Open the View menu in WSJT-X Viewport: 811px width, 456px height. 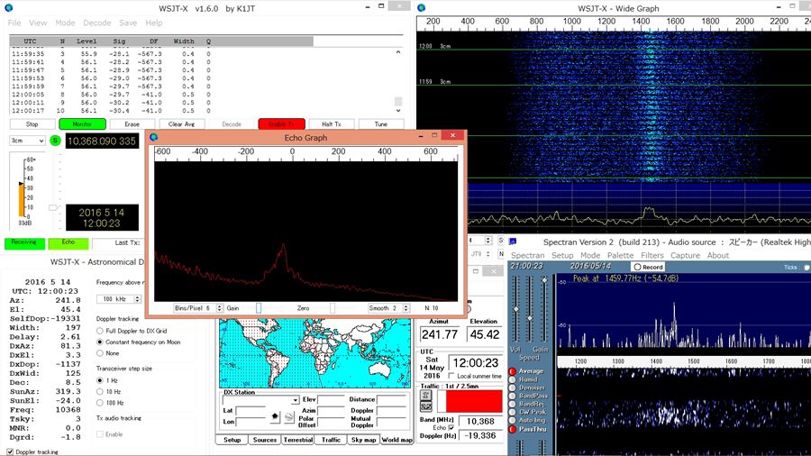[x=38, y=23]
